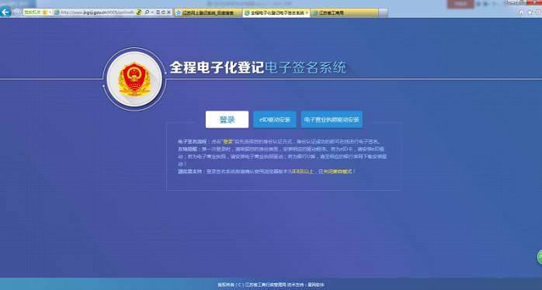The width and height of the screenshot is (542, 290).
Task: Click the 电子营业执照驱动安装 button
Action: [332, 119]
